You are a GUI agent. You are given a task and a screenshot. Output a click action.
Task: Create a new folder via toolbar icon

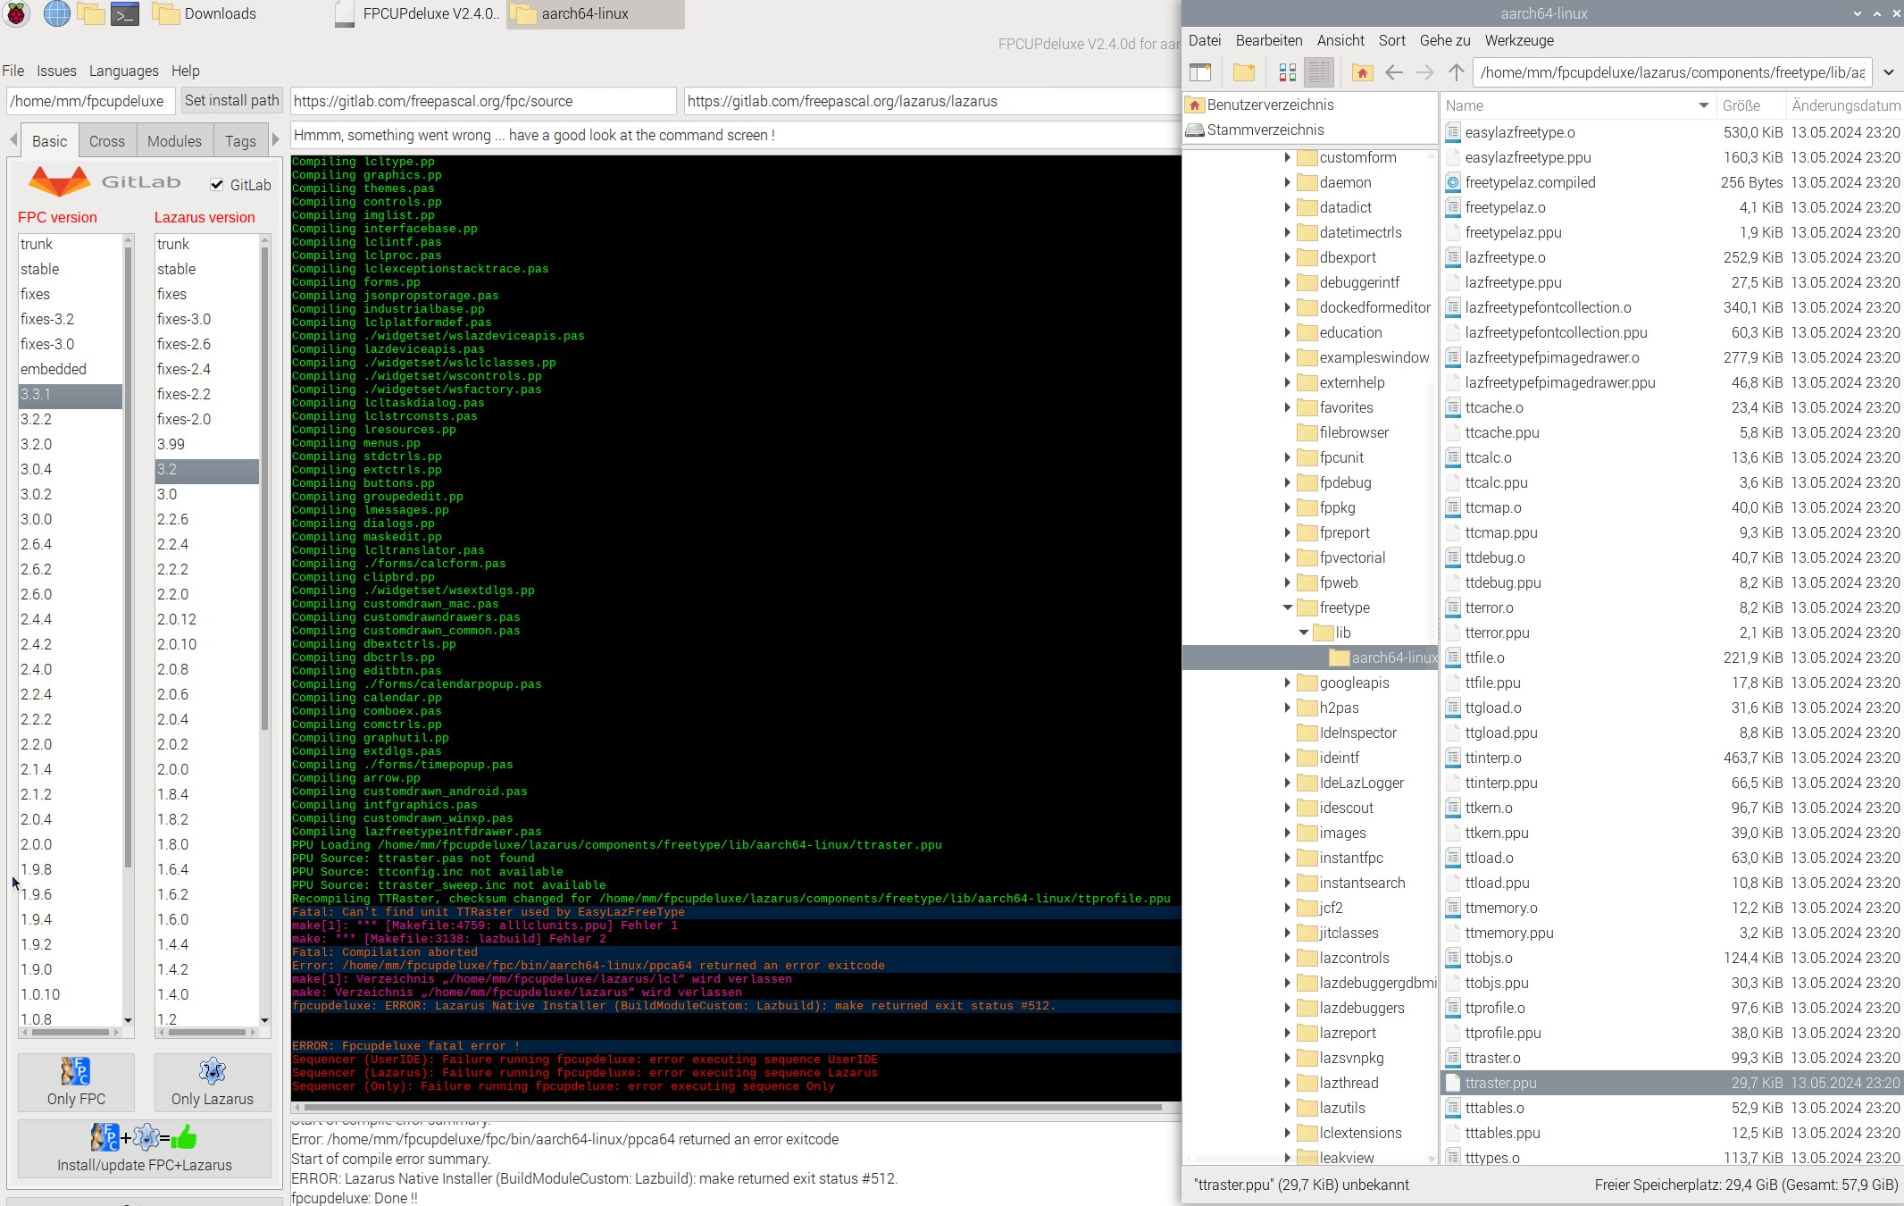tap(1244, 72)
